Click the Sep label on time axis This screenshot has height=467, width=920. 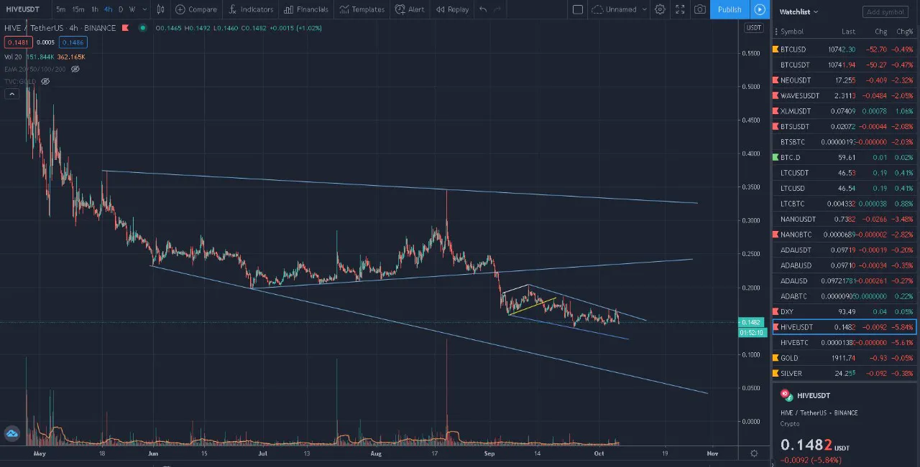[x=489, y=453]
